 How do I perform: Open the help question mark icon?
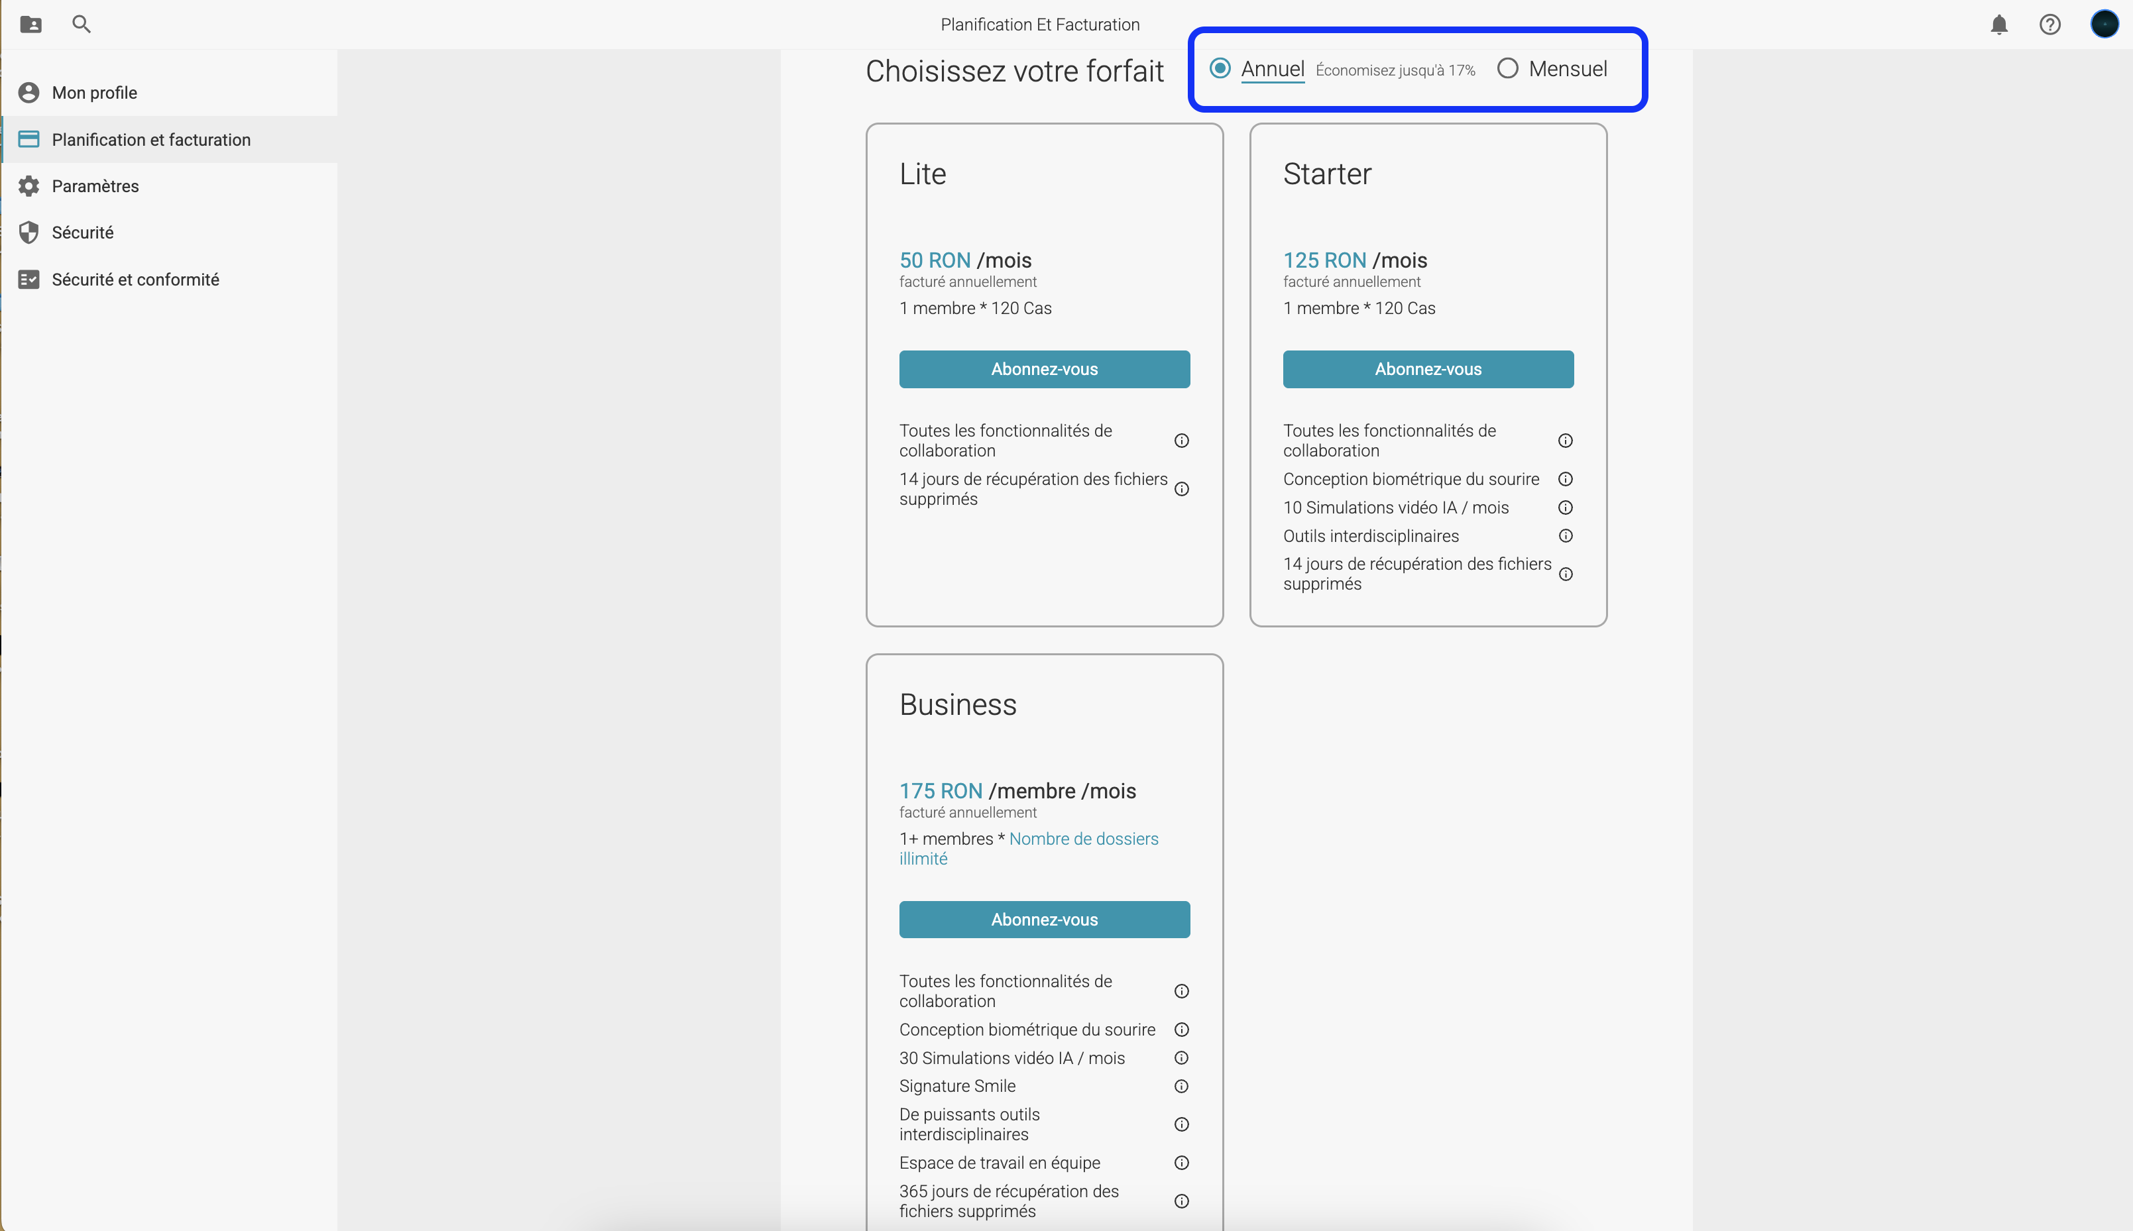(2049, 25)
